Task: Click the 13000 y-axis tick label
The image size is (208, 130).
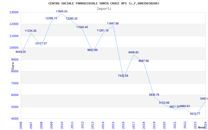Action: (14, 12)
